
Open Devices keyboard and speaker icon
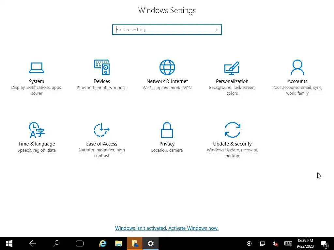coord(102,67)
